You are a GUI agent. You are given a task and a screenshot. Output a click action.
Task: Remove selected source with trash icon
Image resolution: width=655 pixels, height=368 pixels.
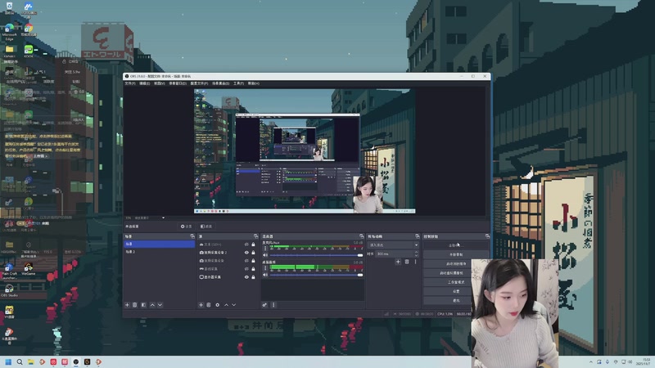click(209, 305)
